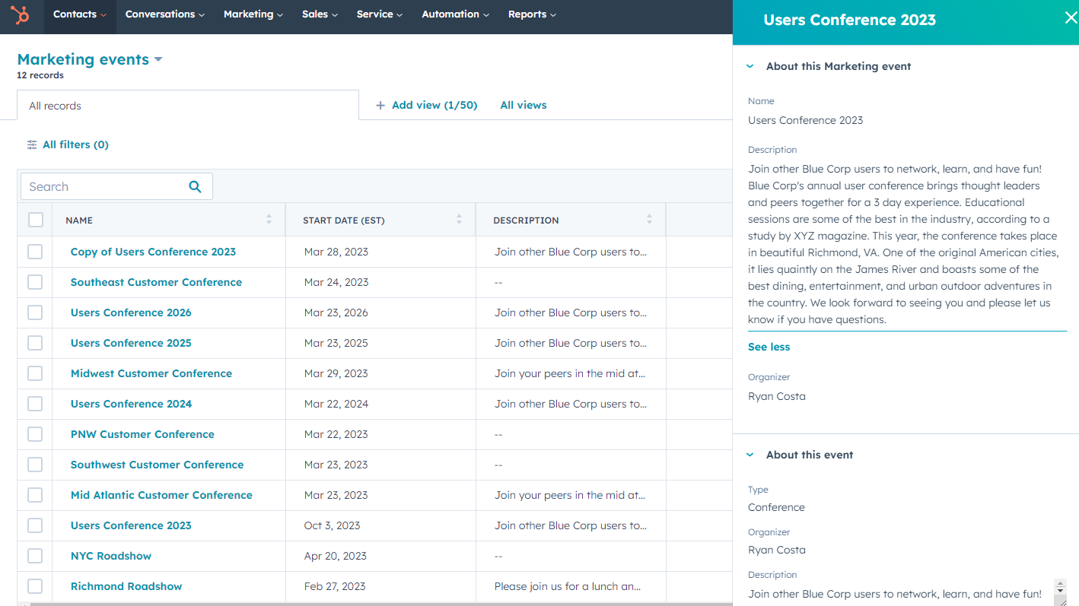The height and width of the screenshot is (606, 1079).
Task: Collapse the About this event section
Action: pos(750,454)
